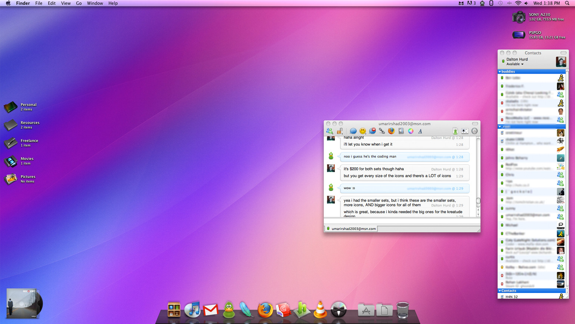Image resolution: width=575 pixels, height=324 pixels.
Task: Open Gmail envelope app in Dock
Action: tap(211, 310)
